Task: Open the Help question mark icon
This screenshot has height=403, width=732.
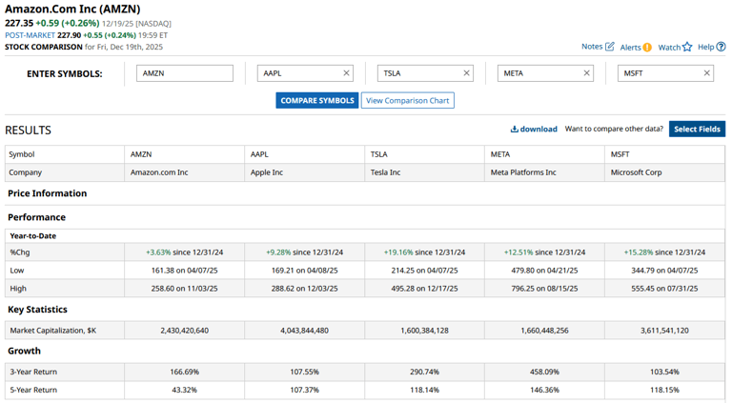Action: 722,47
